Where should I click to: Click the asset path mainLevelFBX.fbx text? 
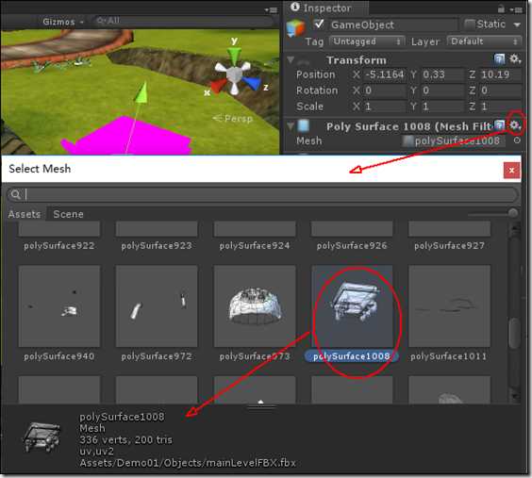(x=188, y=463)
